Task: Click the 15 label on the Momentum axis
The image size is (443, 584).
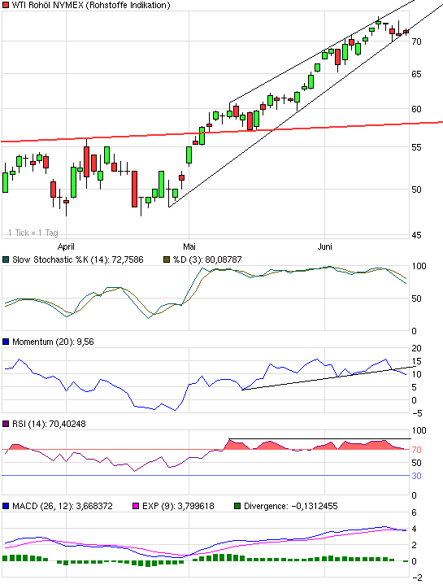Action: [x=416, y=361]
